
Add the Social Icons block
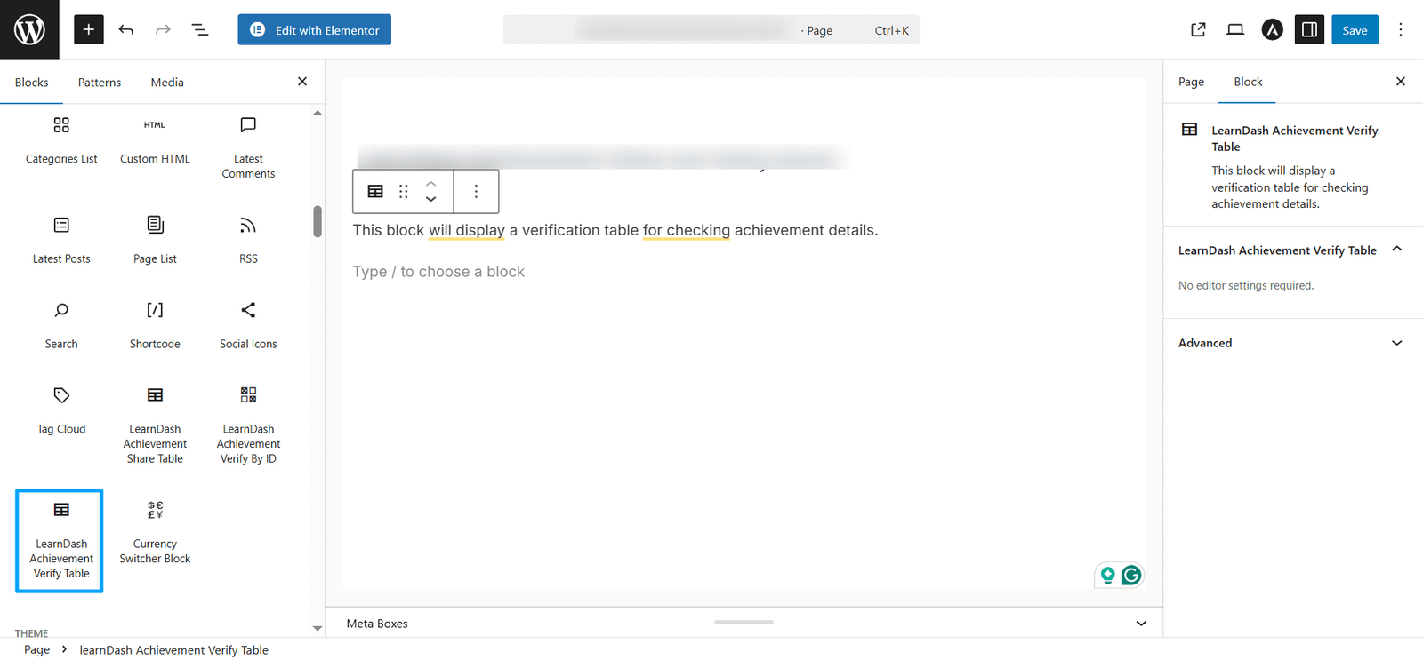coord(248,325)
